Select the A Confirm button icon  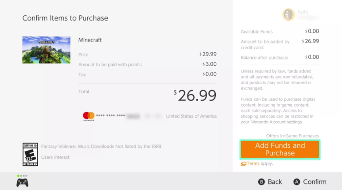(296, 182)
